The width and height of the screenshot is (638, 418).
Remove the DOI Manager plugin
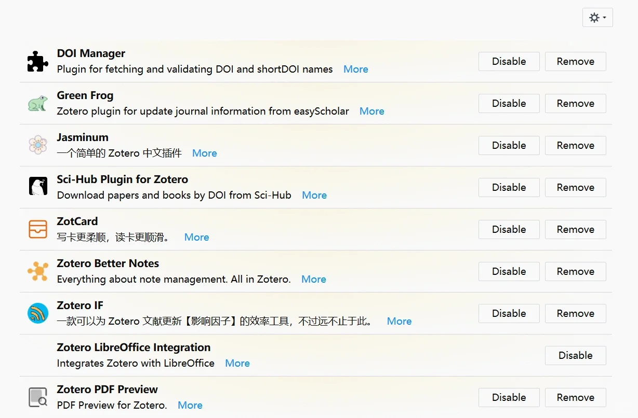point(575,61)
